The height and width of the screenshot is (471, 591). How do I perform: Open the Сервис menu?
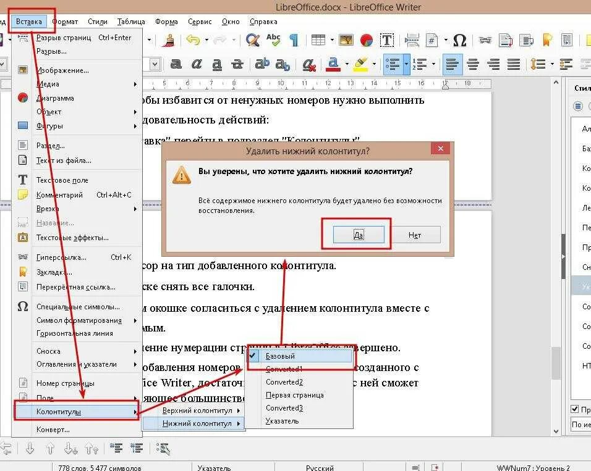pyautogui.click(x=200, y=22)
